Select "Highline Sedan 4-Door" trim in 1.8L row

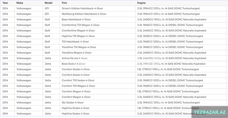click(x=75, y=108)
